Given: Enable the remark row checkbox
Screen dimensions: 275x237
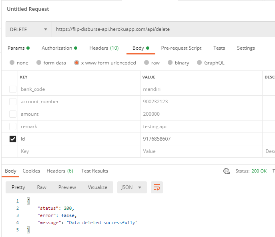Looking at the screenshot, I should pyautogui.click(x=13, y=127).
